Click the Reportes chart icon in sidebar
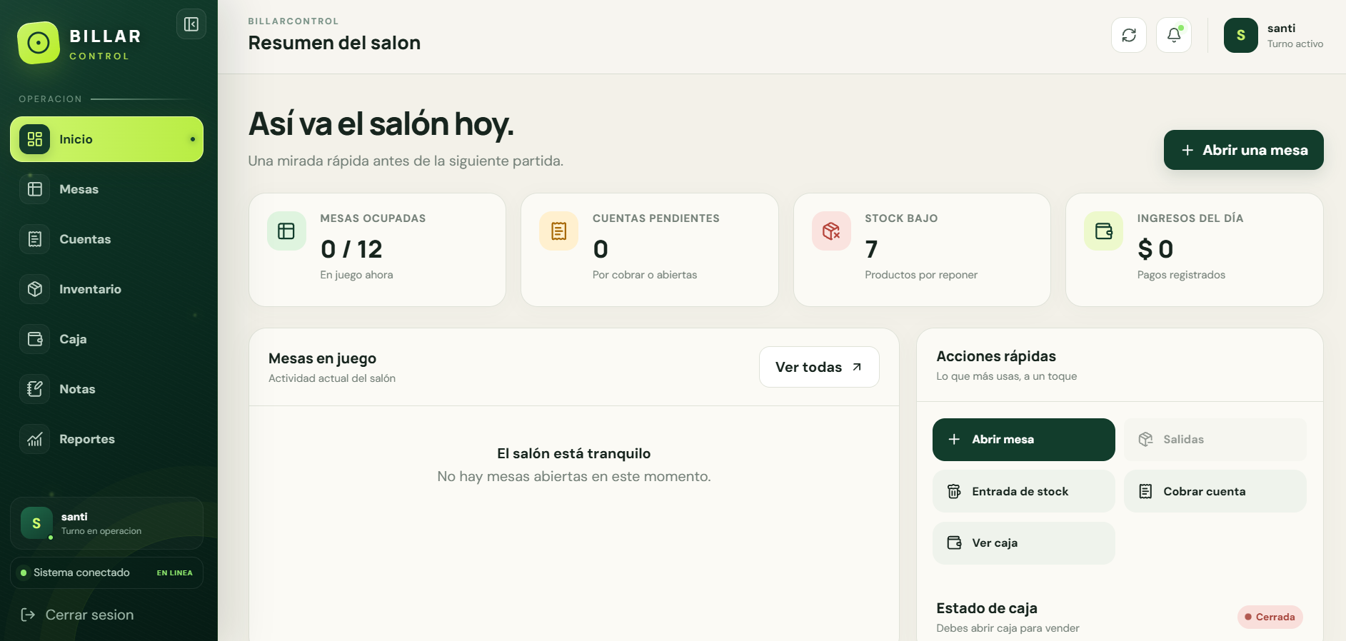This screenshot has width=1346, height=641. click(35, 439)
